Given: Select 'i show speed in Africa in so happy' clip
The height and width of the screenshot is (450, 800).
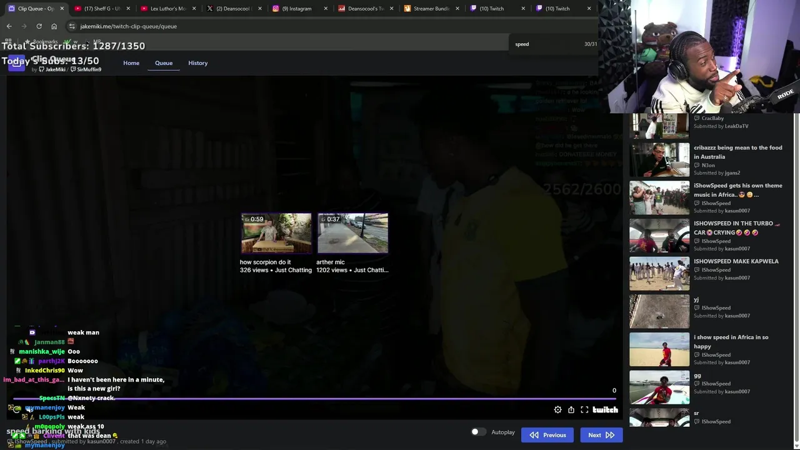Looking at the screenshot, I should (x=706, y=349).
